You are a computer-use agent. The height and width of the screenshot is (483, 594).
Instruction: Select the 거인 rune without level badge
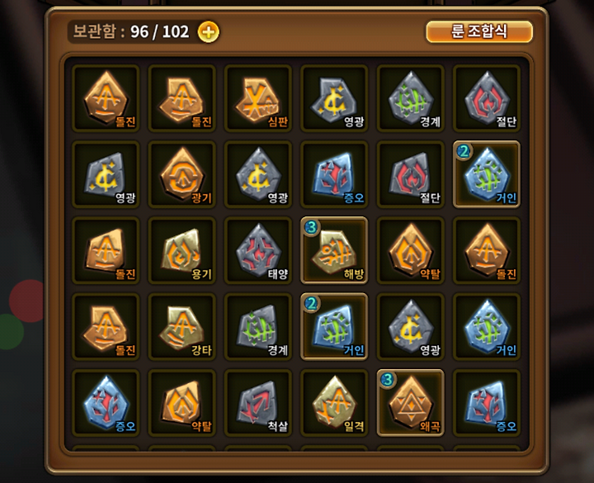pyautogui.click(x=487, y=327)
